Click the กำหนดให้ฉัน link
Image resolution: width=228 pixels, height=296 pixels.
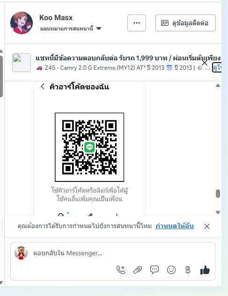click(x=175, y=226)
